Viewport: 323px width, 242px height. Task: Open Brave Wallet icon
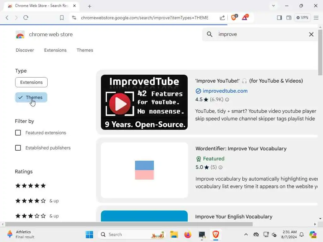click(x=289, y=18)
